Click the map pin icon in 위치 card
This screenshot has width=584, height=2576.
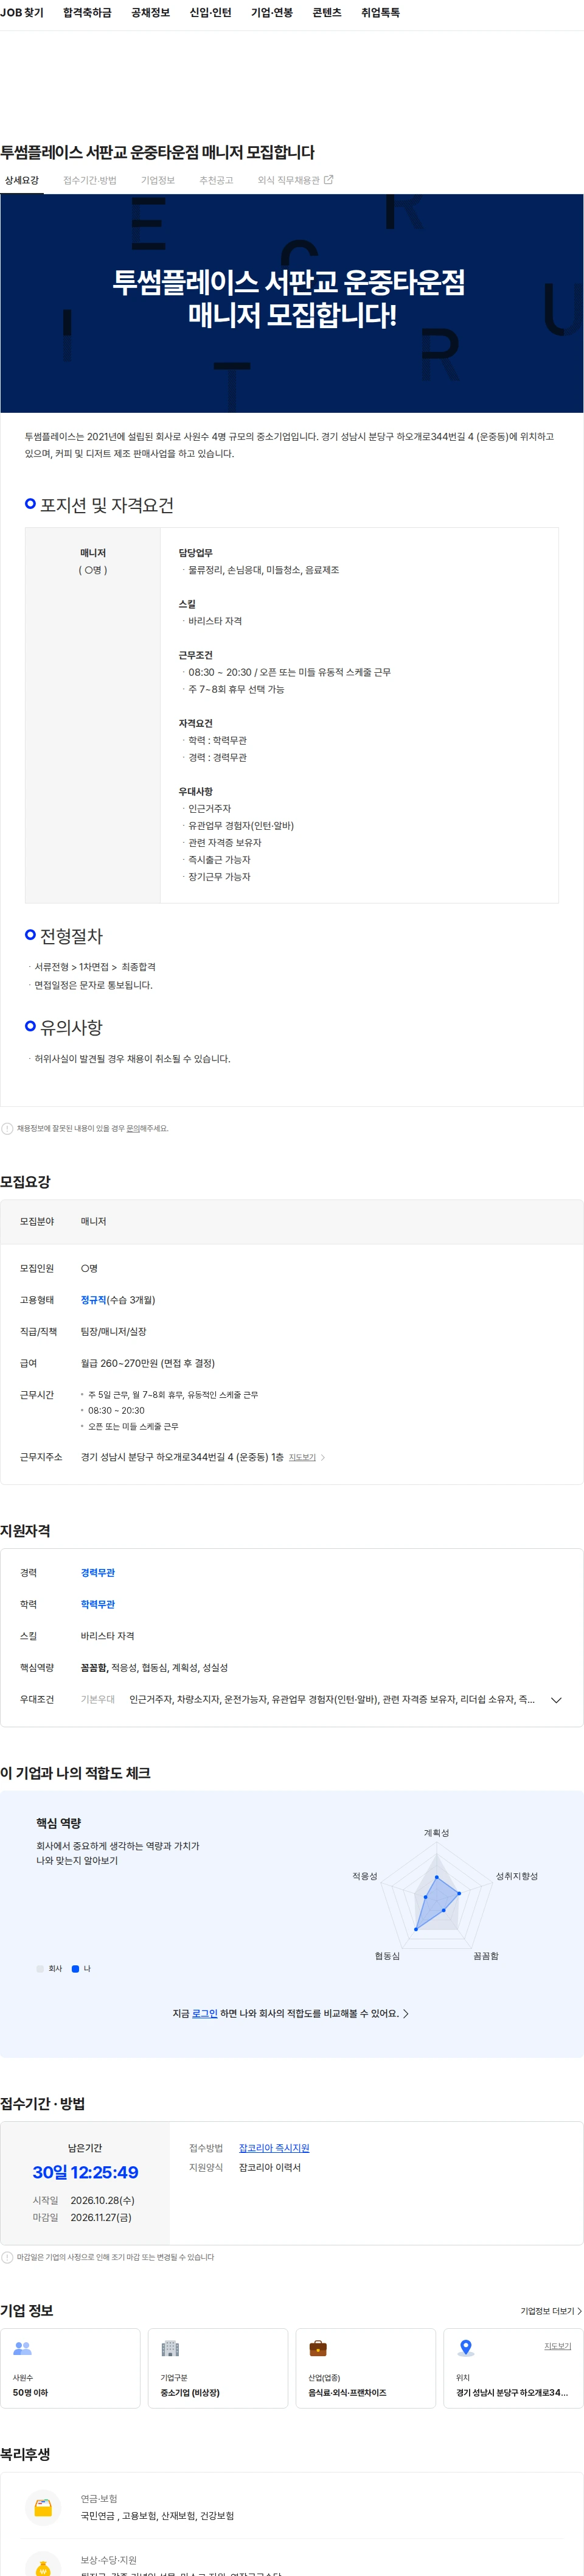tap(466, 2348)
